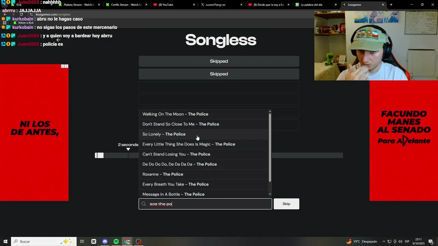Open Discord from the taskbar

coord(105,242)
